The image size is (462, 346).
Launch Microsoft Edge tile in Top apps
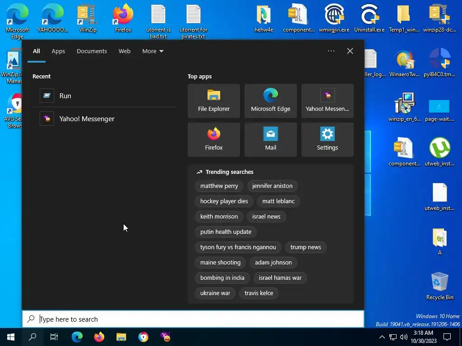tap(271, 101)
